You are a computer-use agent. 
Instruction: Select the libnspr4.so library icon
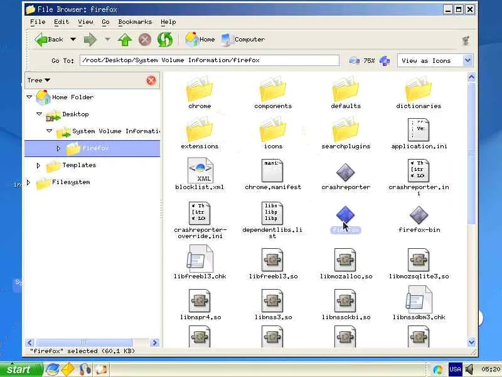coord(200,300)
